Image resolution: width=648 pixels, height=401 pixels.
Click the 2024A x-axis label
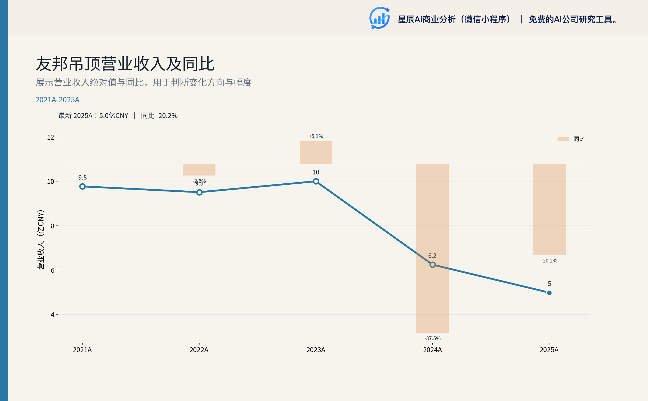433,350
